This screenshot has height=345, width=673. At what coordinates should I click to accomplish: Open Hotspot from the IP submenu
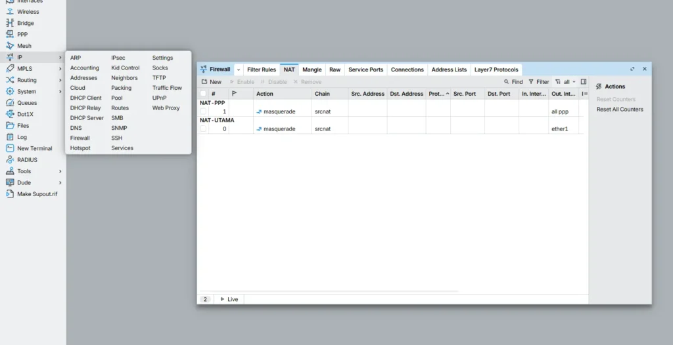[80, 148]
